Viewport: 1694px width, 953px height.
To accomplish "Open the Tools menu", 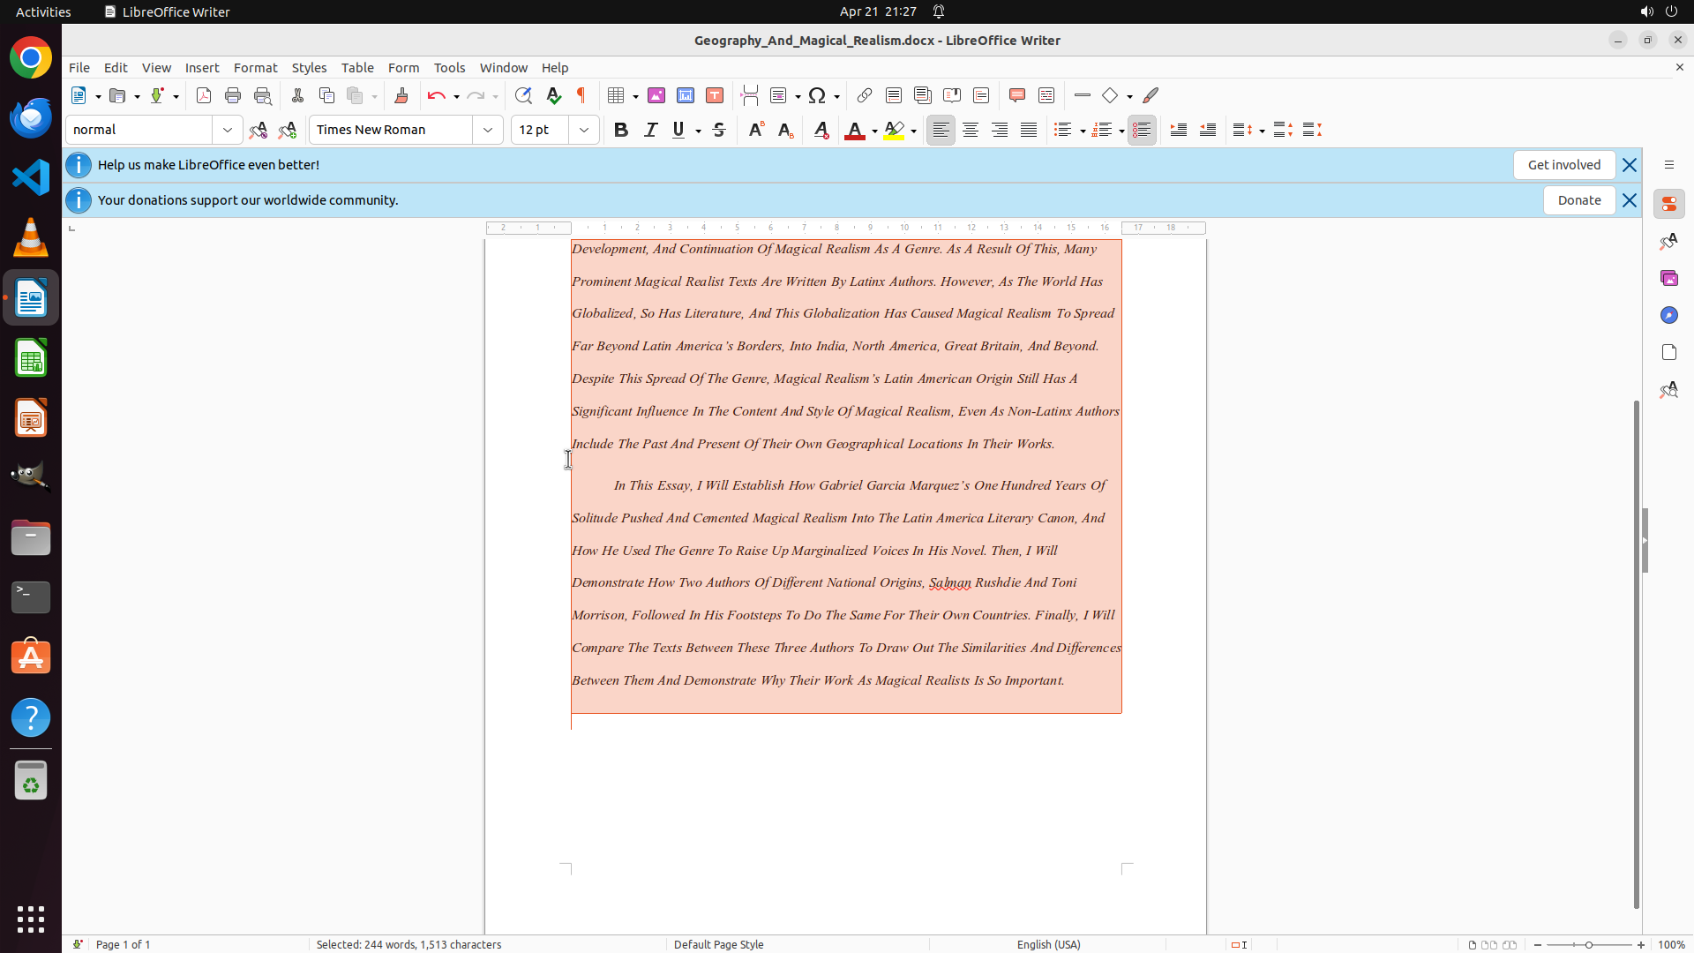I will coord(449,68).
